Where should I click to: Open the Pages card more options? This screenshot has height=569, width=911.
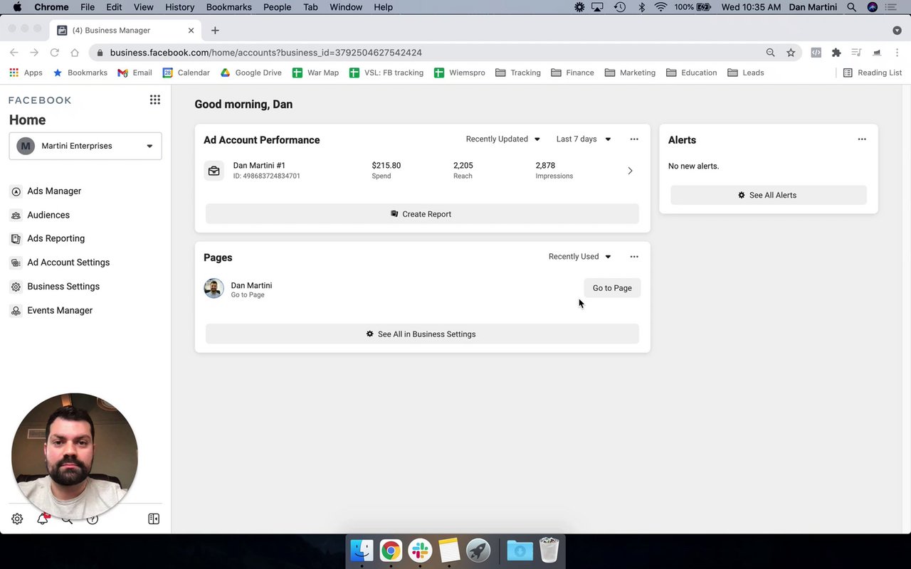(x=634, y=257)
